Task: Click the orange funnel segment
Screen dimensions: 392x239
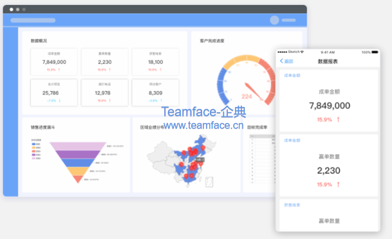Action: pos(77,171)
